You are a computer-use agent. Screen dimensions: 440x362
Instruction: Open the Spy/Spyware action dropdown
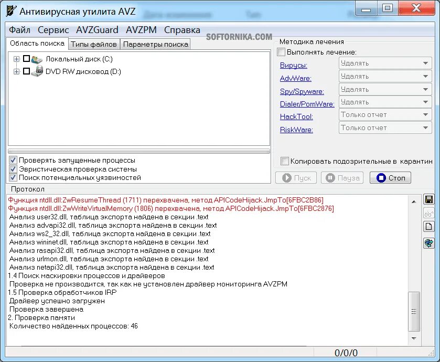[x=385, y=90]
